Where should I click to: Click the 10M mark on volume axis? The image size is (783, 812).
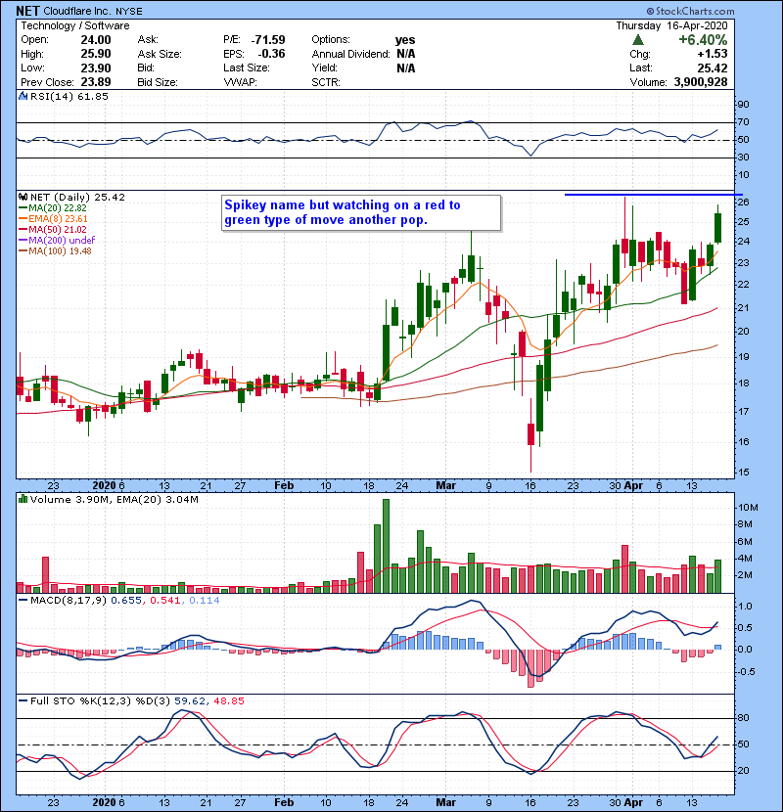click(x=748, y=508)
